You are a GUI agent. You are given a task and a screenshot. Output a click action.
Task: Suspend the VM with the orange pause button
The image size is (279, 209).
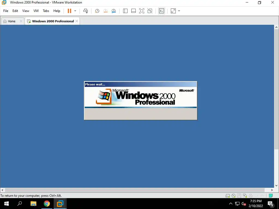(x=69, y=11)
